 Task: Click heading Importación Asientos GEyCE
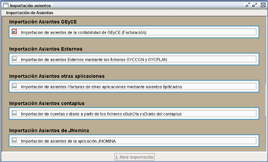click(43, 22)
